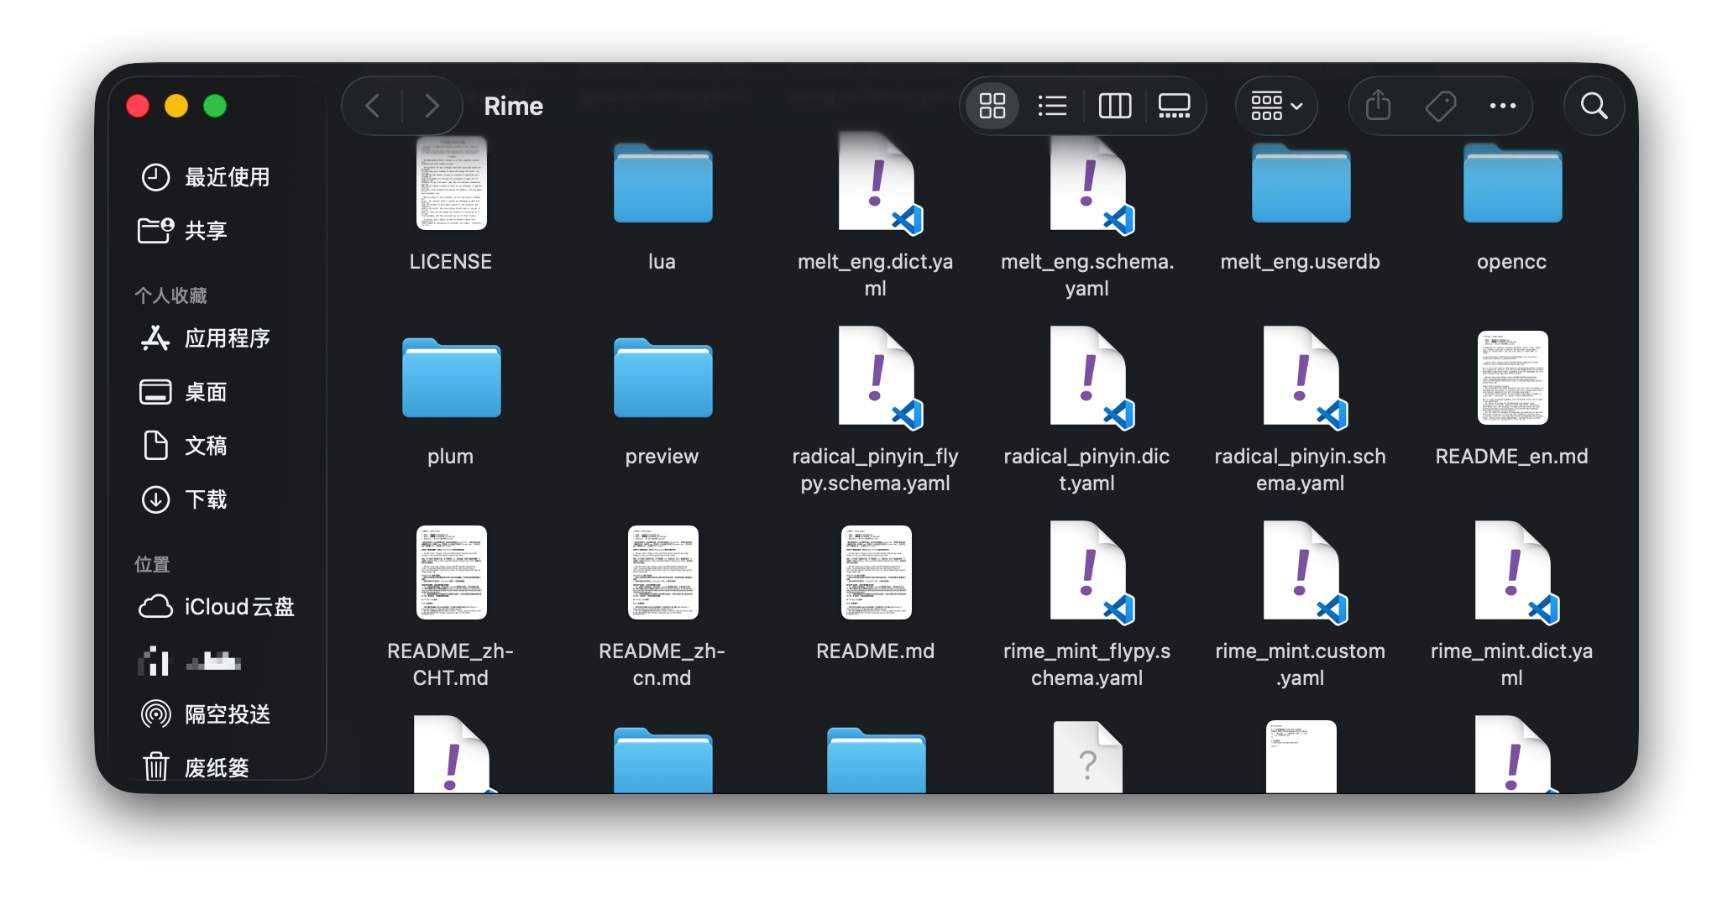The height and width of the screenshot is (920, 1733).
Task: Select the preview folder
Action: click(x=662, y=378)
